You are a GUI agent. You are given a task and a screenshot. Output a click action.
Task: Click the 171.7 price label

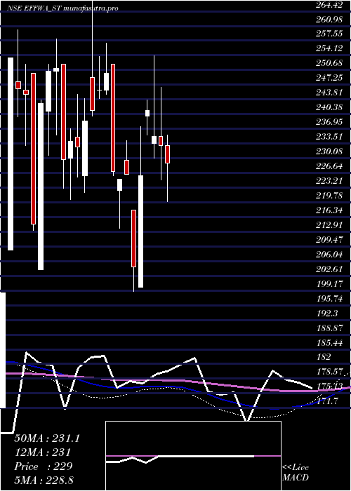click(x=326, y=401)
